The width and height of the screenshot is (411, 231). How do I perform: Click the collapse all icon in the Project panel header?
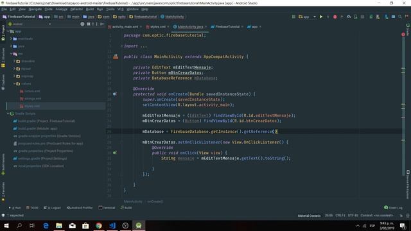tap(89, 24)
